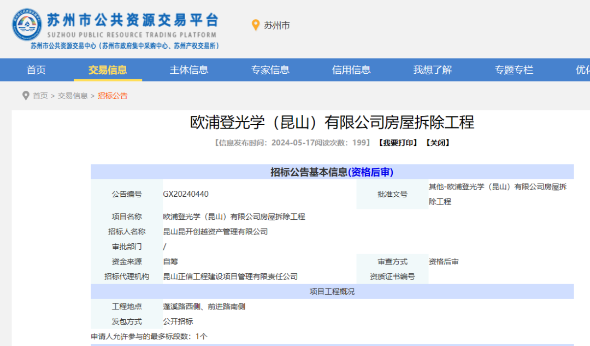Select the 苏州市 city selector text
The width and height of the screenshot is (590, 346).
click(276, 25)
